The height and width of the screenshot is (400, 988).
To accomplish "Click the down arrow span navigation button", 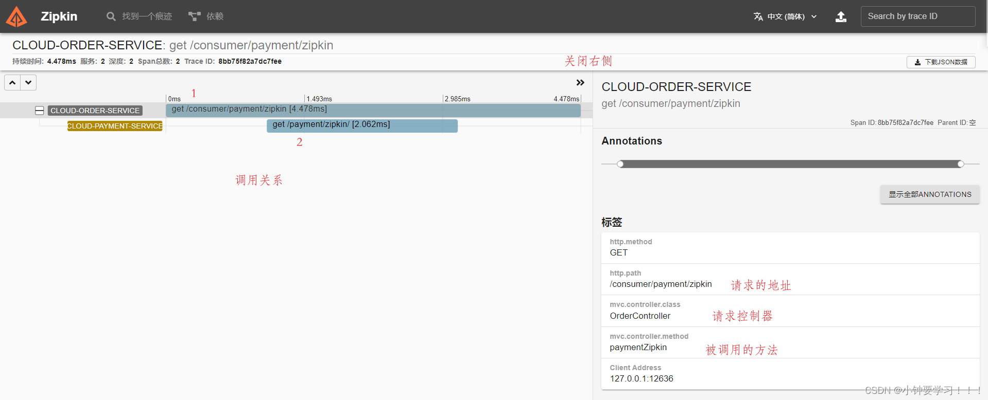I will click(28, 82).
